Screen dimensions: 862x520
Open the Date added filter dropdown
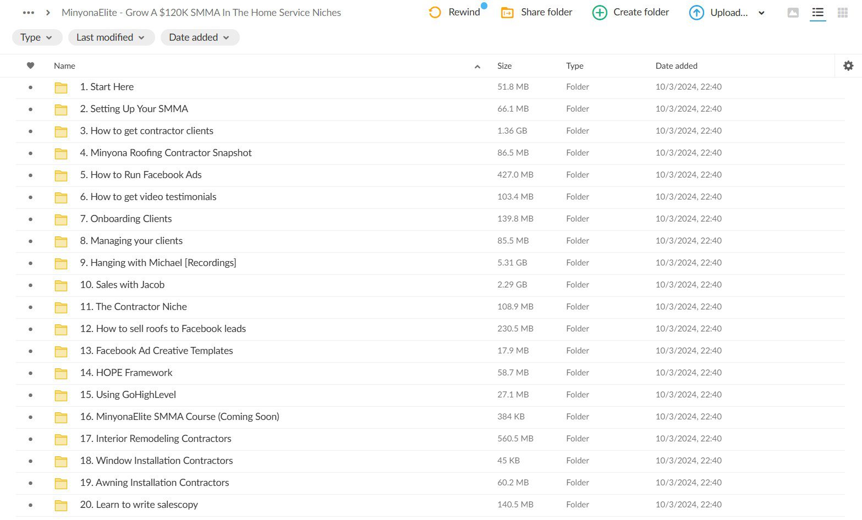point(200,37)
